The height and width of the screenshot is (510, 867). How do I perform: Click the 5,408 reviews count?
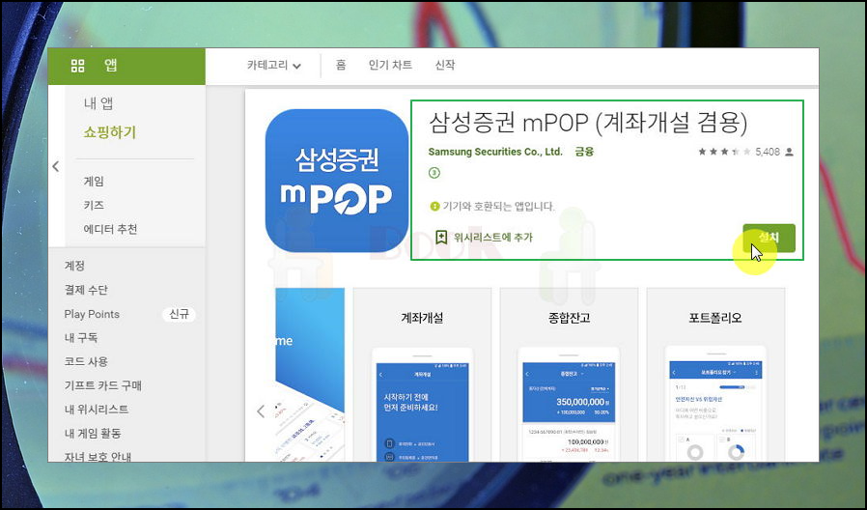coord(768,152)
